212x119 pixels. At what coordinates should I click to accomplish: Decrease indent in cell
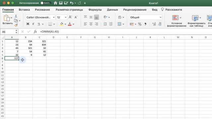(x=105, y=24)
